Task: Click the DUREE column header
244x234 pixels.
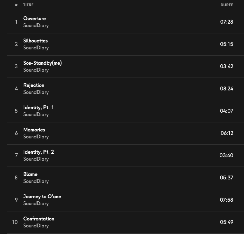Action: tap(227, 5)
